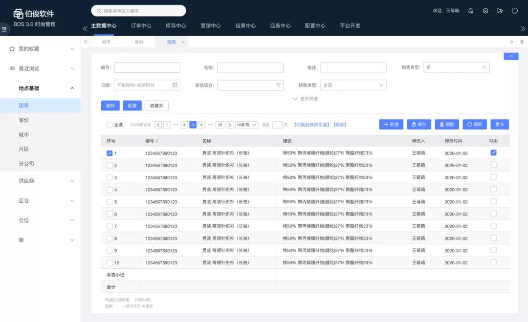Open the 省份 tab

139,42
